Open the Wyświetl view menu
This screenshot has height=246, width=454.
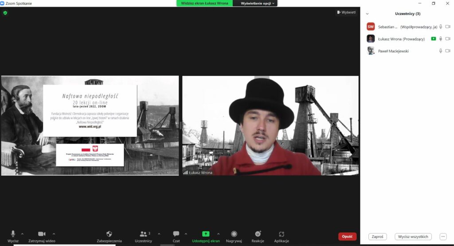[x=346, y=12]
